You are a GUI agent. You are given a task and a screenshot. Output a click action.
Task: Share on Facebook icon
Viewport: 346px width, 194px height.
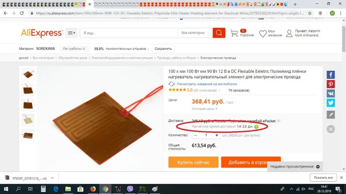[x=330, y=75]
